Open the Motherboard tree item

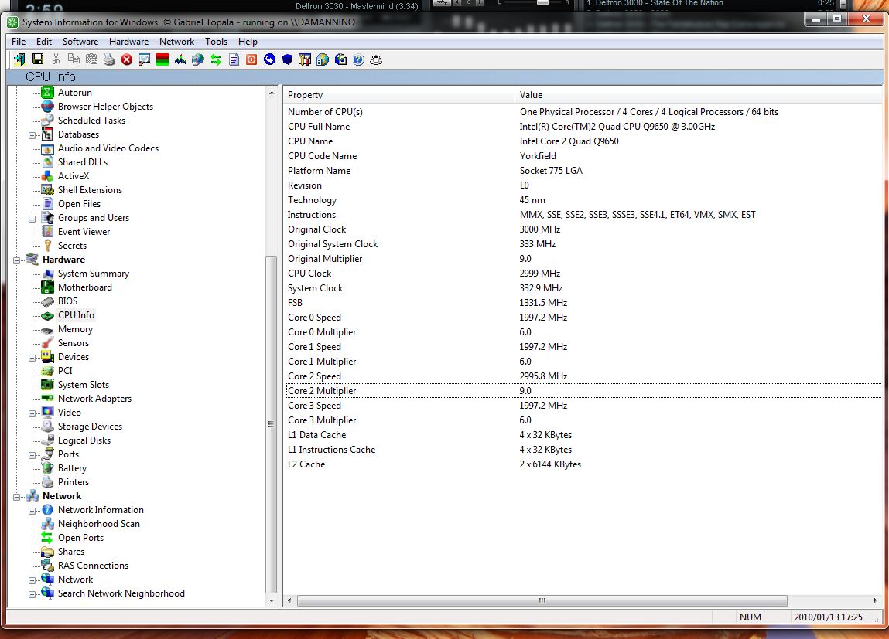click(85, 287)
